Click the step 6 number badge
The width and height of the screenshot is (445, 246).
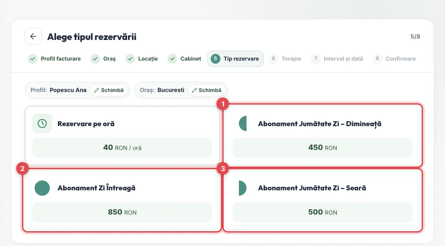point(273,59)
